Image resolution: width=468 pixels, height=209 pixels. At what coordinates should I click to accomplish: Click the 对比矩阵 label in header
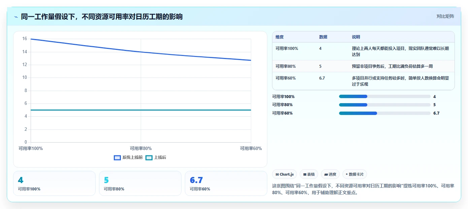click(x=445, y=16)
